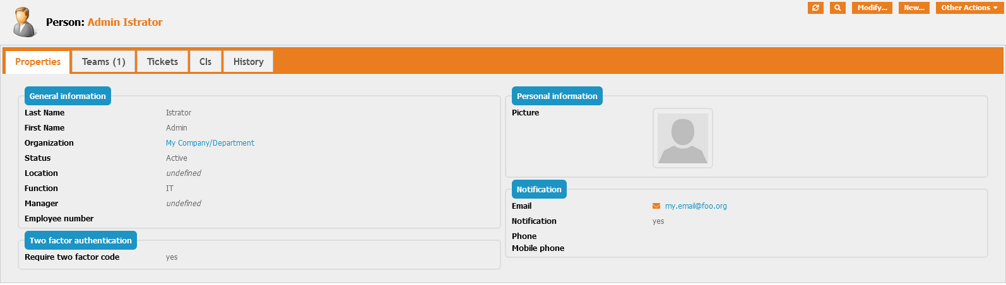Show the History tab
Screen dimensions: 1006x285
pos(248,62)
